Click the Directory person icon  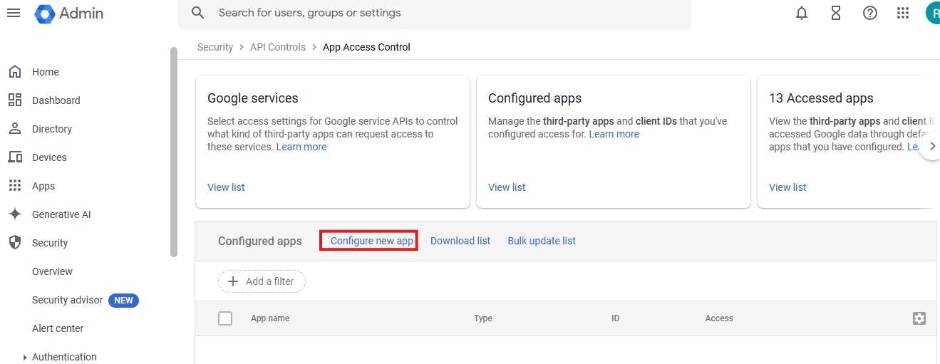14,129
